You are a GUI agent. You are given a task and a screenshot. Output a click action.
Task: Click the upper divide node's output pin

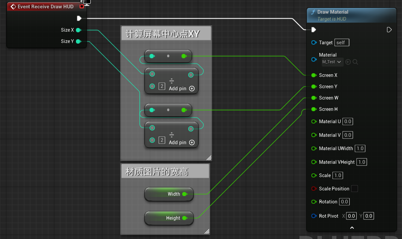click(x=191, y=75)
